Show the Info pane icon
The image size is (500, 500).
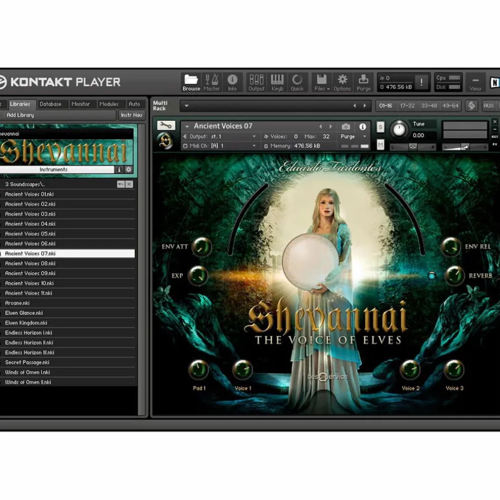tap(232, 82)
